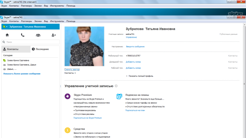Click the profile avatar photo
Screen dimensions: 246x138
point(84,46)
